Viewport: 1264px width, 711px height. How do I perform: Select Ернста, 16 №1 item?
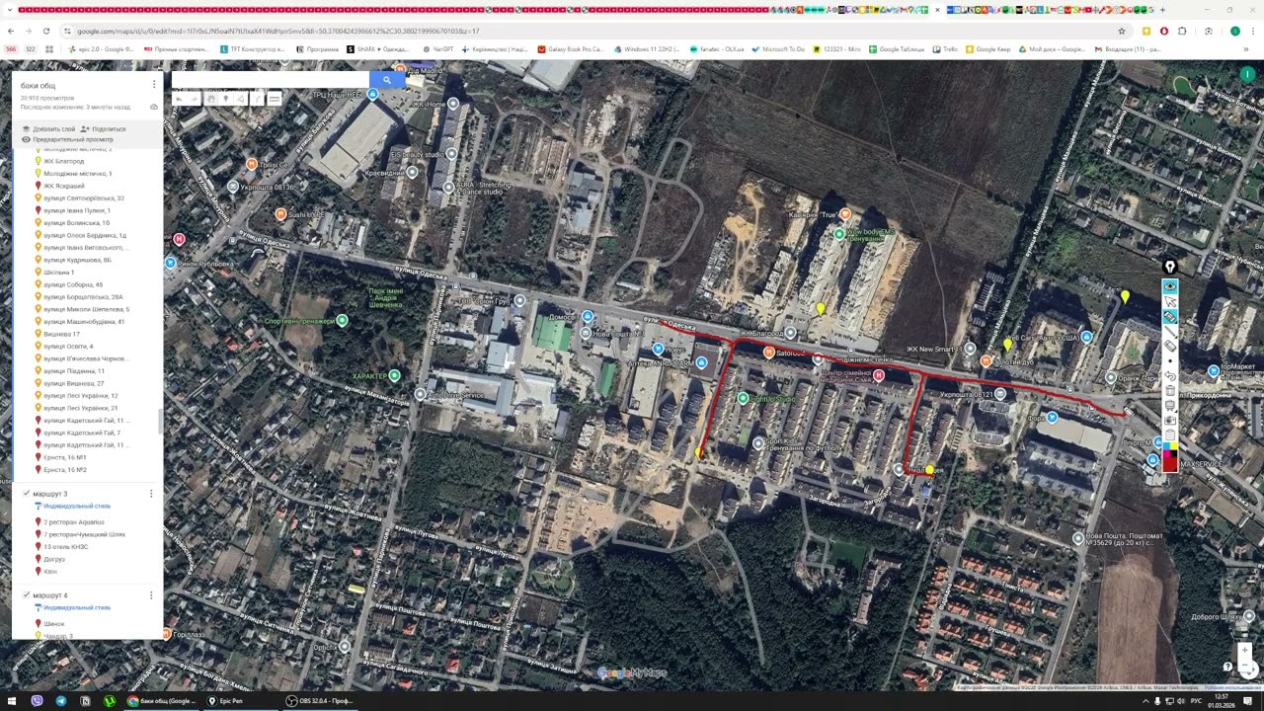[x=65, y=457]
